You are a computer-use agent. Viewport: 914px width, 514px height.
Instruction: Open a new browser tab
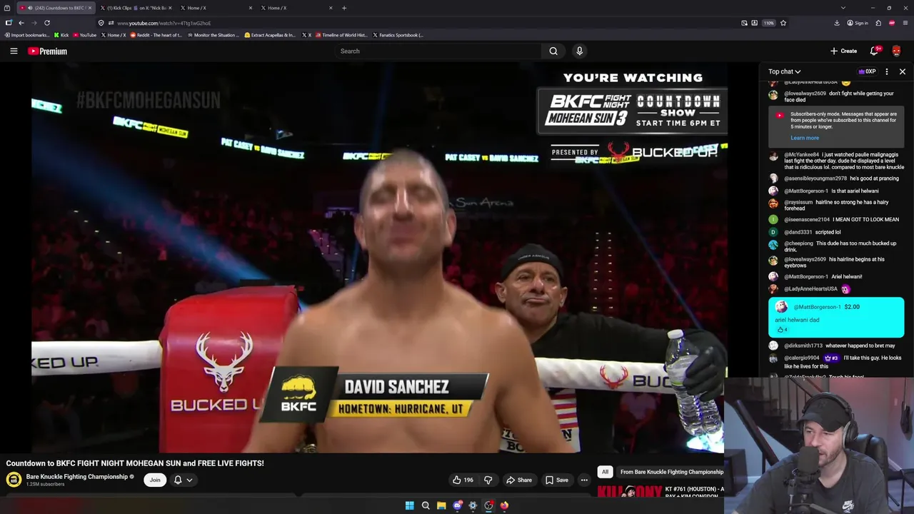pyautogui.click(x=344, y=8)
